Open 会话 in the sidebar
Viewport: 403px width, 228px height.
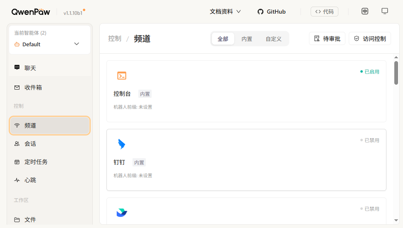pos(50,144)
